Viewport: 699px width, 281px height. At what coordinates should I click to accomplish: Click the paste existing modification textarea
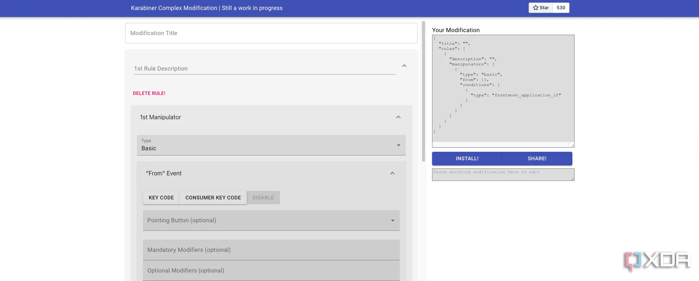pos(503,175)
